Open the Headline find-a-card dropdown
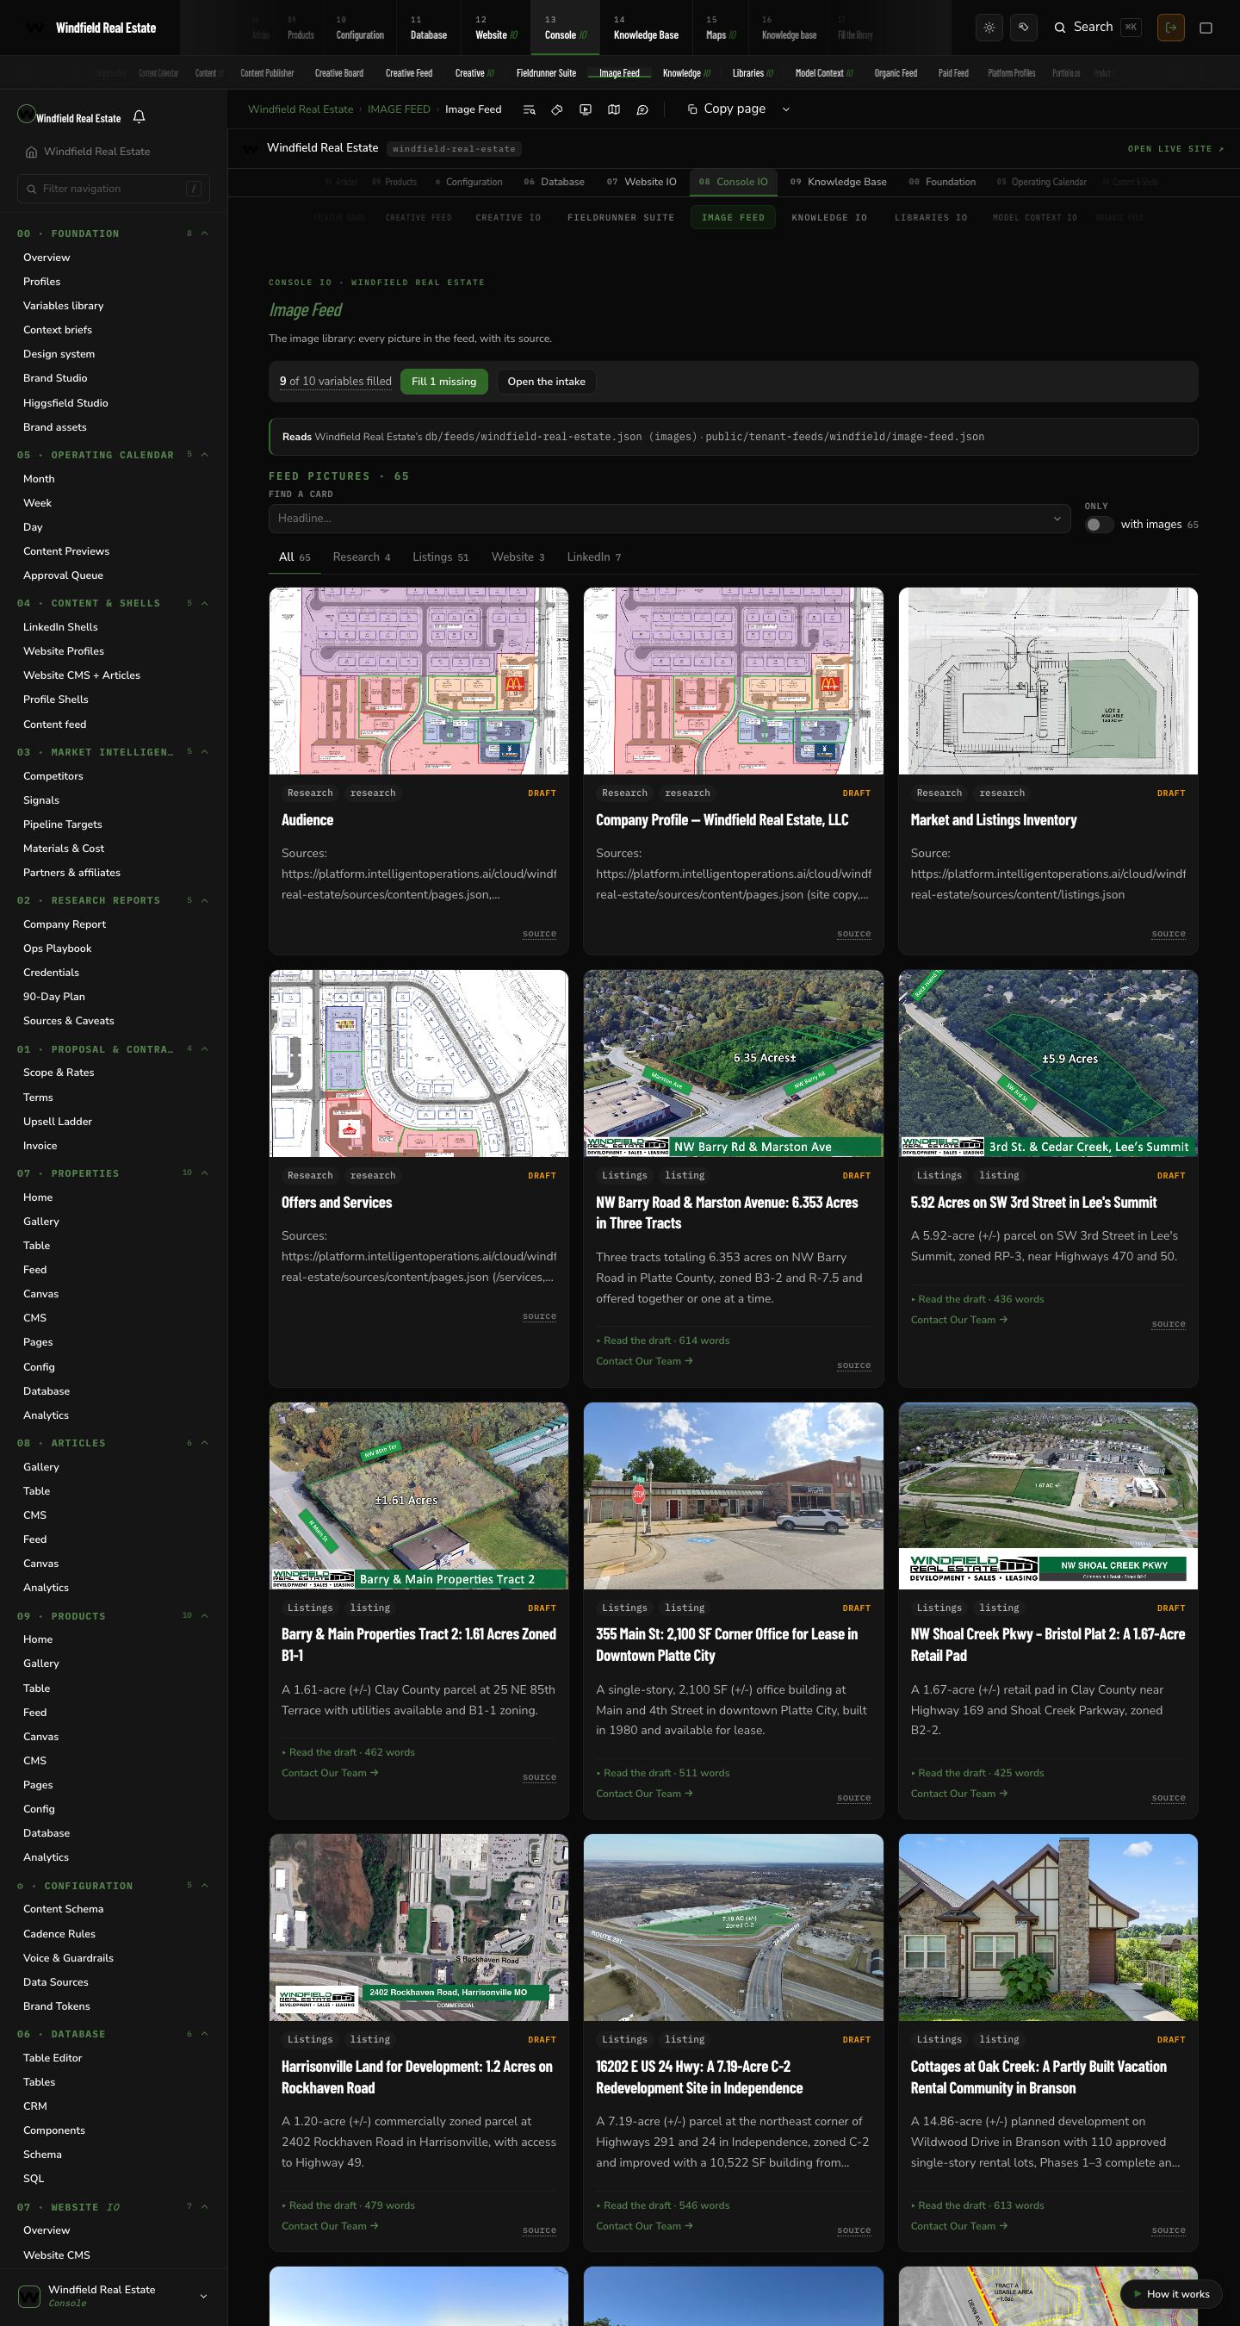Viewport: 1240px width, 2326px height. click(670, 519)
